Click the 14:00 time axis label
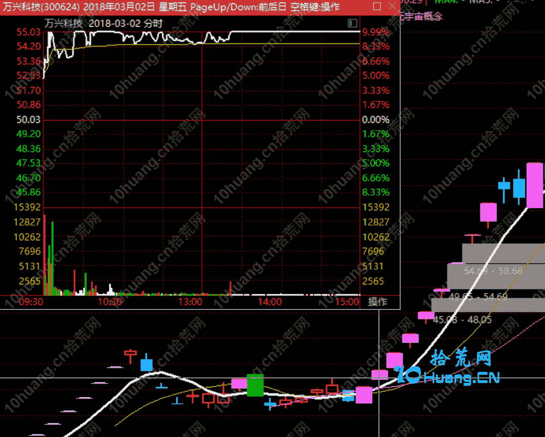Screen dimensions: 545x437 pos(270,302)
